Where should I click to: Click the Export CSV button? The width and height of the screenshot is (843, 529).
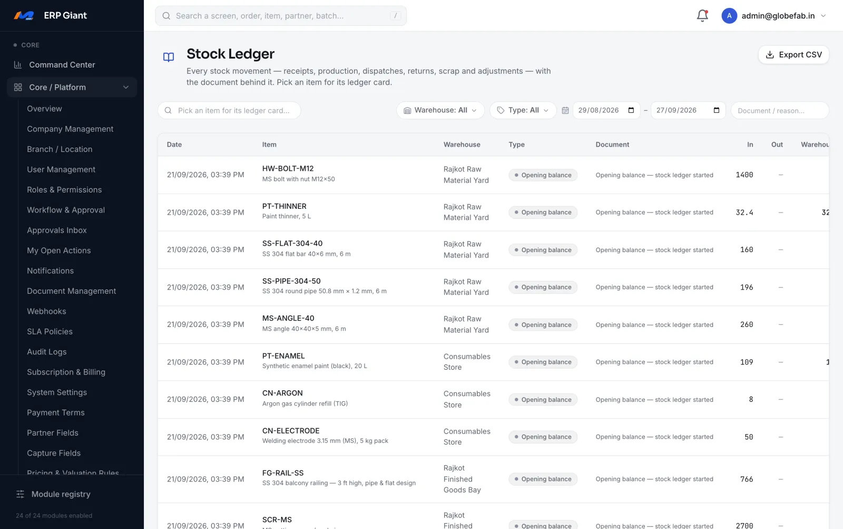pos(793,55)
